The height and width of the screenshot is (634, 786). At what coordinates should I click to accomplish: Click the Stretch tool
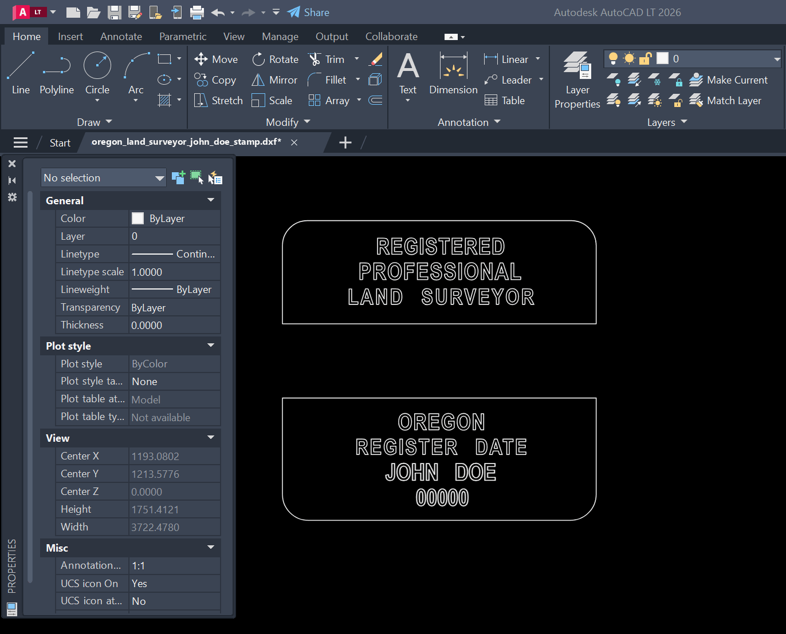(219, 101)
